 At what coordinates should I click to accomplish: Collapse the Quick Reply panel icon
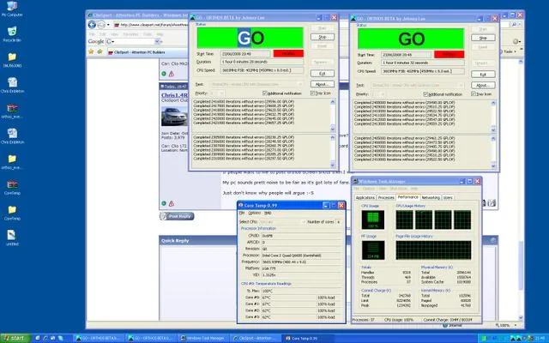click(493, 240)
